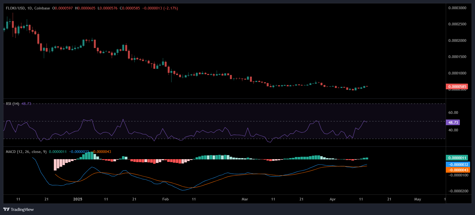Click the green MACD histogram tag 0.0000011
Viewport: 475px width, 215px height.
click(457, 158)
